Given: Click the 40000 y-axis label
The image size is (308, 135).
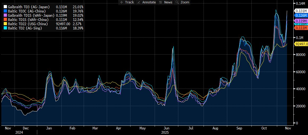Looking at the screenshot, I should pos(301,89).
